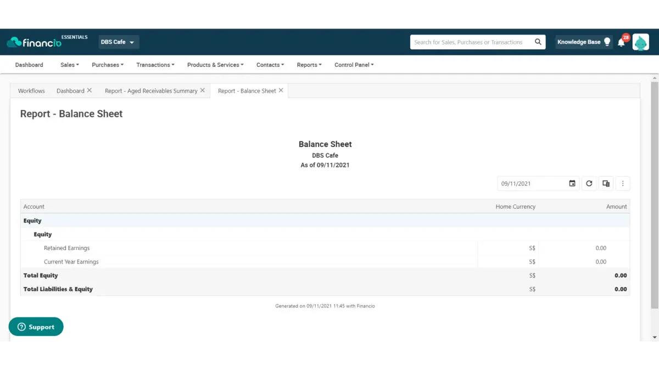Select the Report - Balance Sheet tab
Screen dimensions: 659x370
point(247,91)
